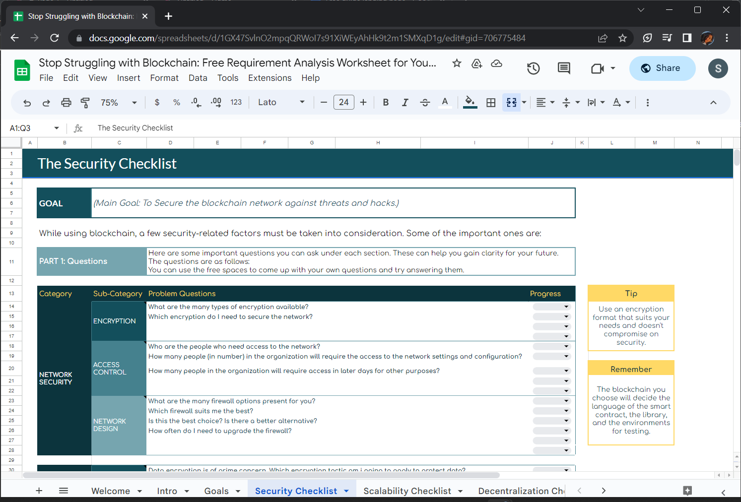Image resolution: width=741 pixels, height=502 pixels.
Task: Open the comments panel icon
Action: pos(564,68)
